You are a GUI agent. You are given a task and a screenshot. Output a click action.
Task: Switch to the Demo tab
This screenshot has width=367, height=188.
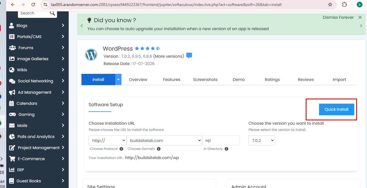[x=239, y=80]
